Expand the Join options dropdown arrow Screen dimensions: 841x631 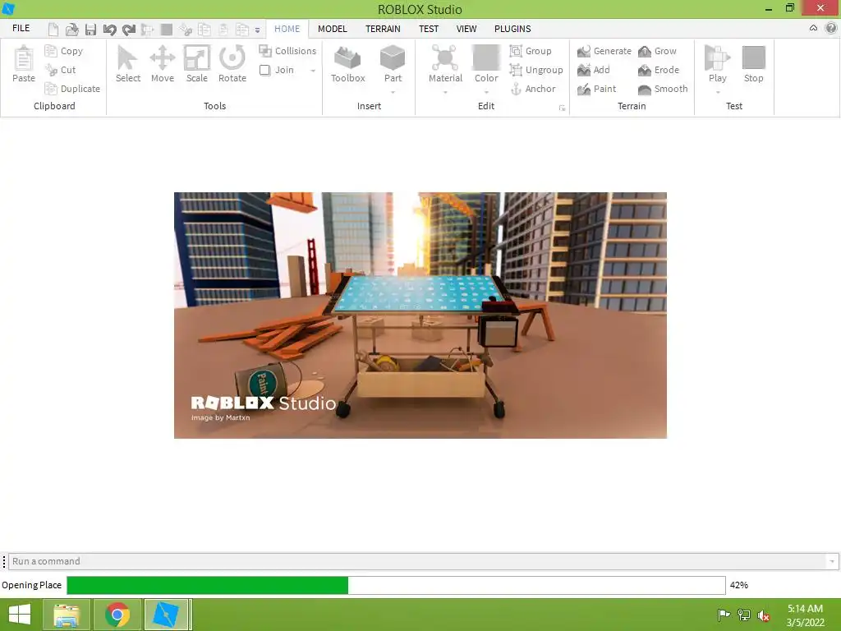pos(313,71)
